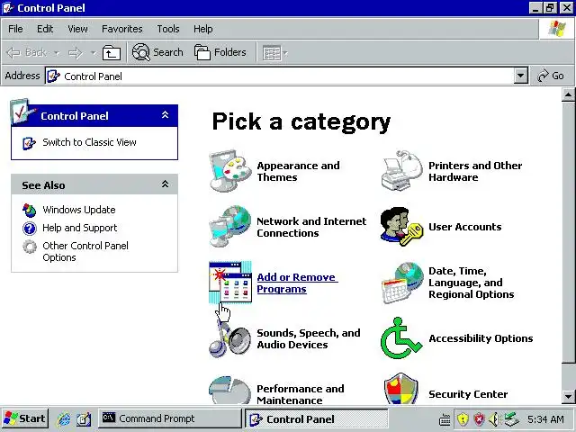Click the network connection tray icon
This screenshot has width=576, height=432.
512,419
